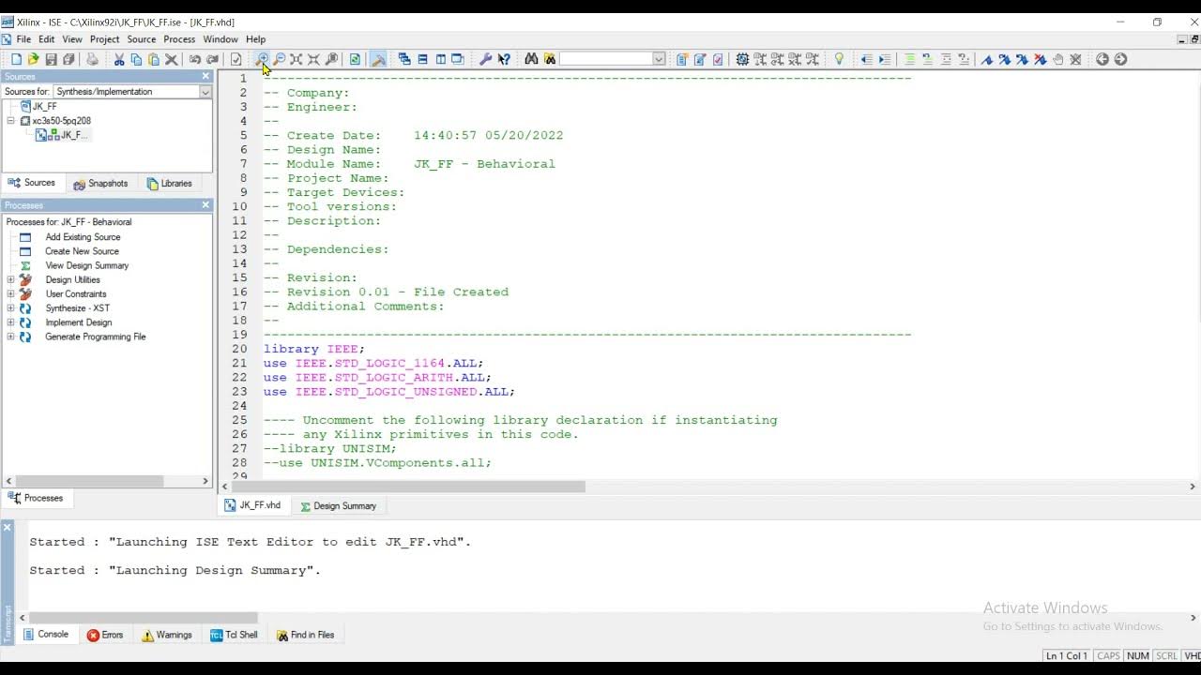Cut with the scissors icon
The width and height of the screenshot is (1201, 675).
pyautogui.click(x=119, y=59)
